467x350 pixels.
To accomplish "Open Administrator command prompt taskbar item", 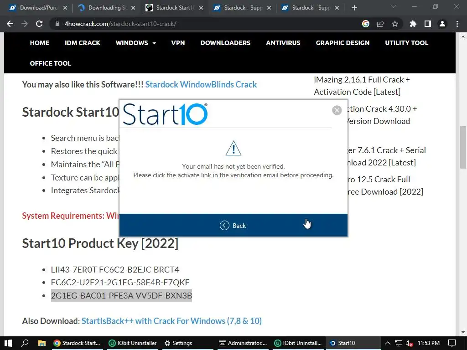I will (x=243, y=343).
